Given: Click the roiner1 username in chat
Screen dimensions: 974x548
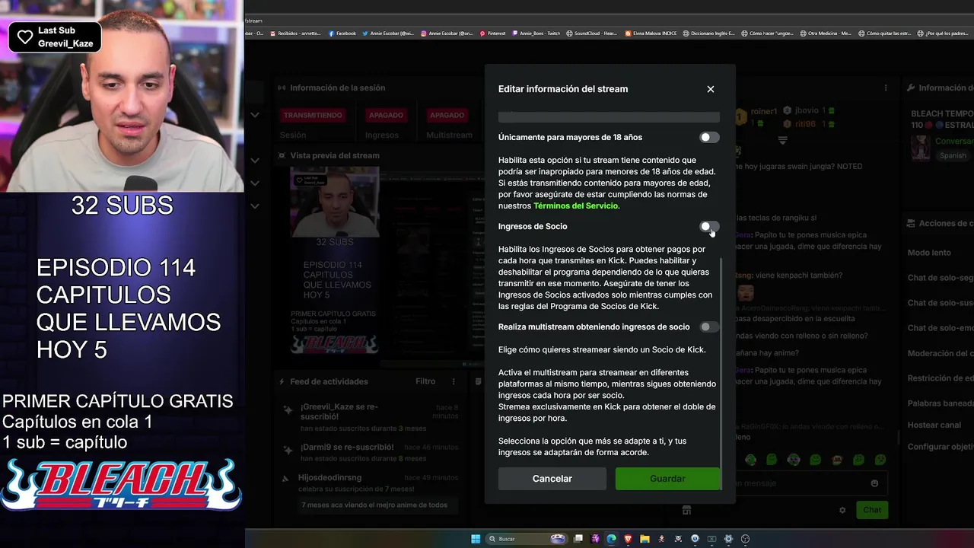Looking at the screenshot, I should tap(764, 111).
